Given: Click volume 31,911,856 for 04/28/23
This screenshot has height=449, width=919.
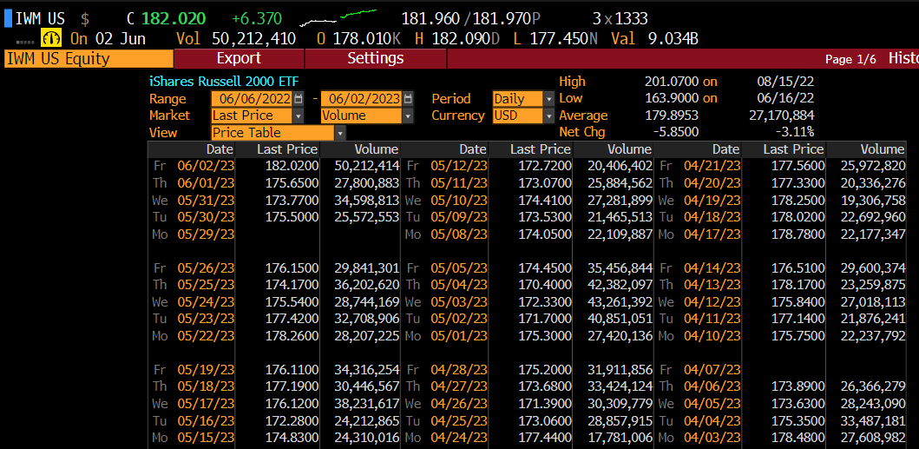Looking at the screenshot, I should pyautogui.click(x=620, y=370).
